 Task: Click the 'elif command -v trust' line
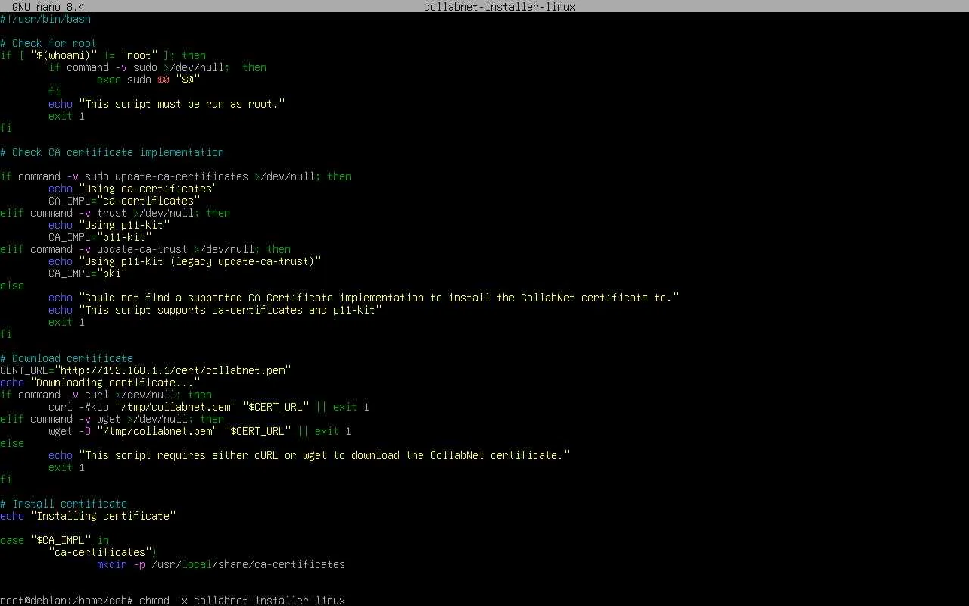click(115, 213)
